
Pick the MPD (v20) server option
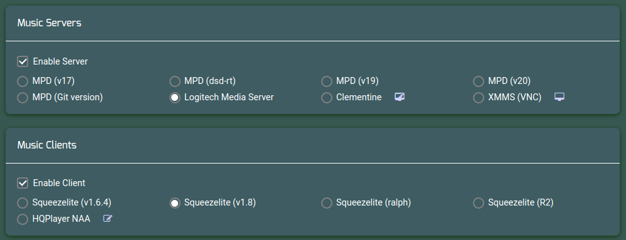(479, 81)
